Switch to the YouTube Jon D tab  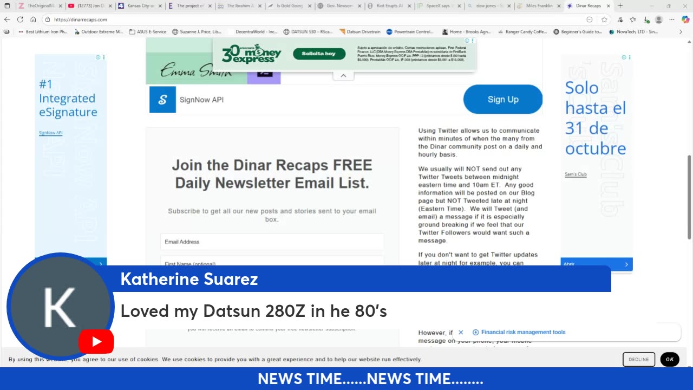click(x=90, y=6)
